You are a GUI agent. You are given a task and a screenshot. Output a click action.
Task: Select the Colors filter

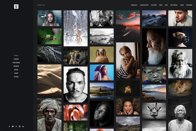tap(154, 5)
